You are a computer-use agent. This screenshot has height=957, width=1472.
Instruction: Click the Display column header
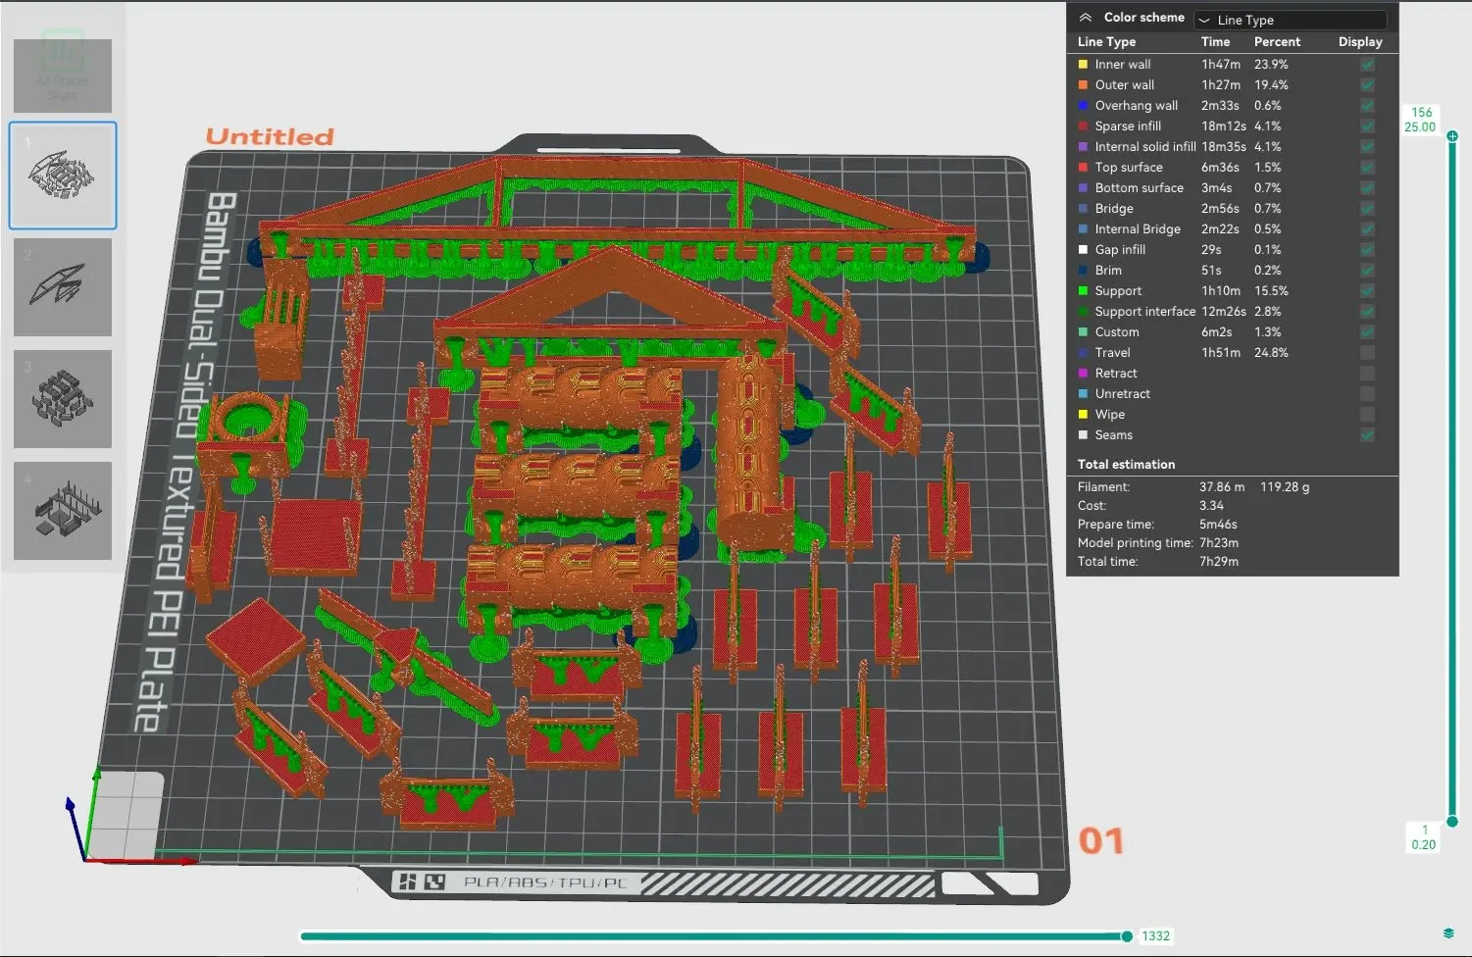[1360, 42]
